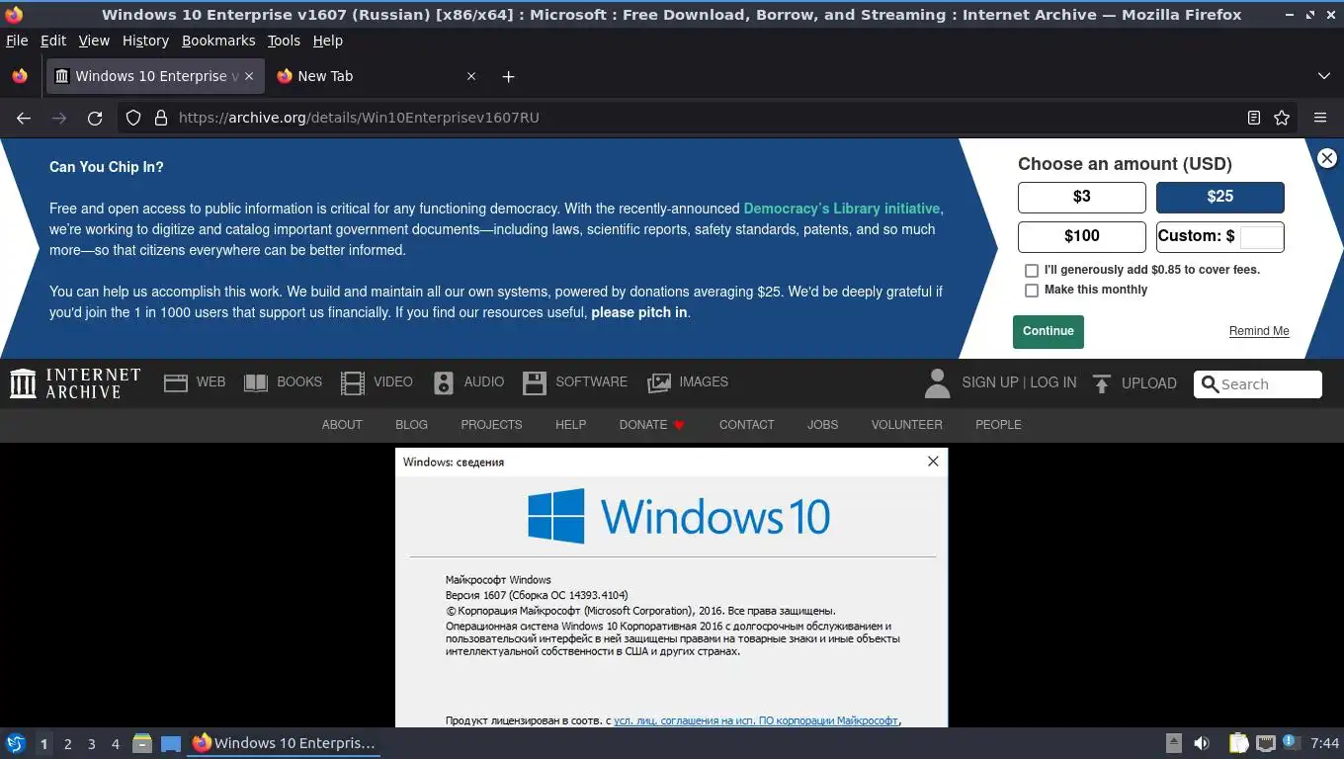Open the shield tracking protection icon
Image resolution: width=1344 pixels, height=759 pixels.
click(x=133, y=118)
